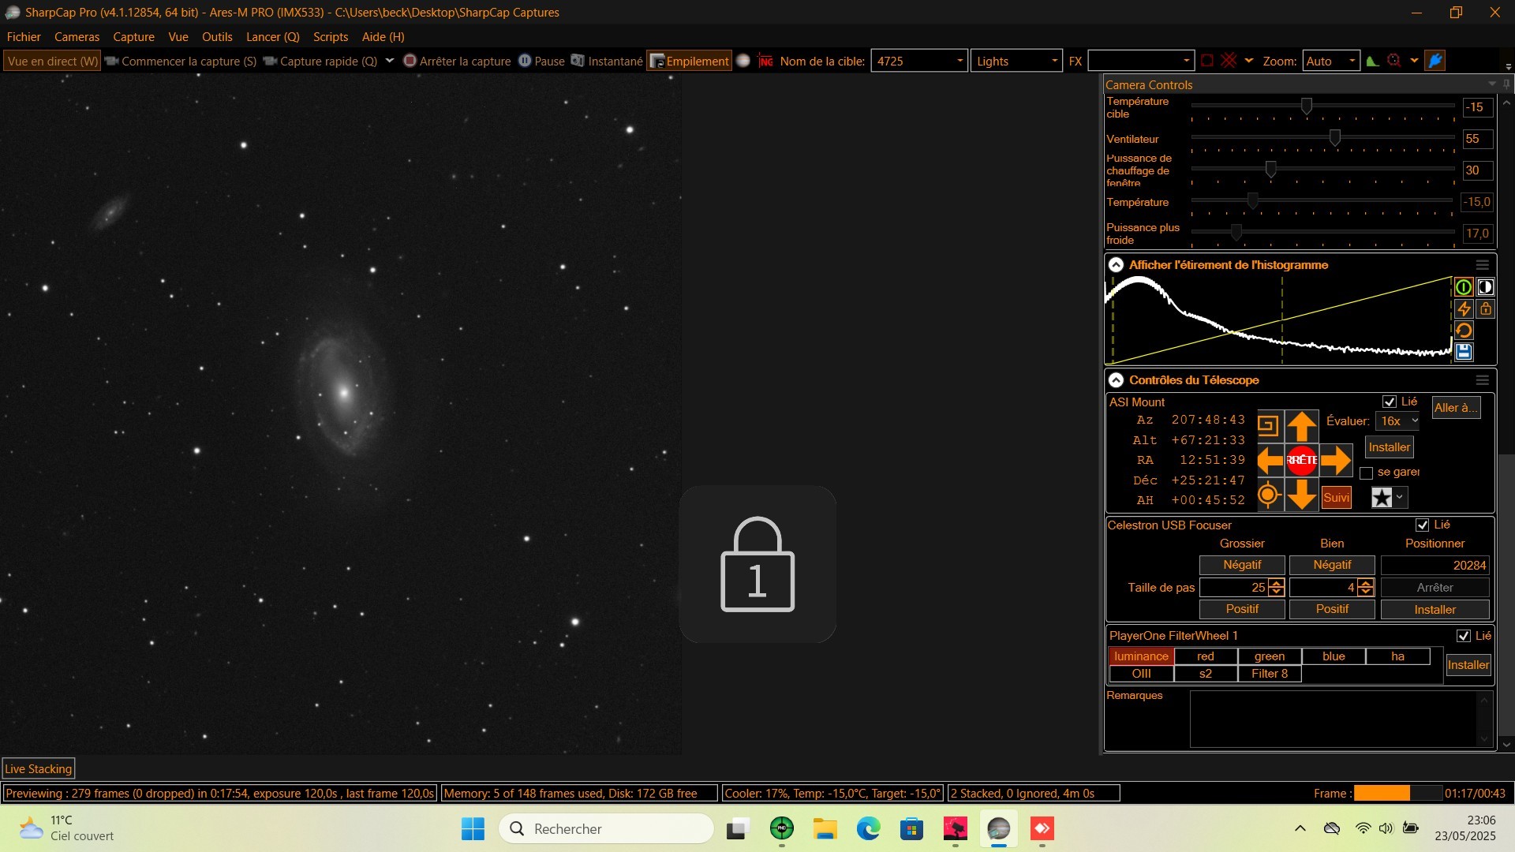Click the focuser Positionner value field 20284
This screenshot has width=1515, height=852.
click(1435, 565)
